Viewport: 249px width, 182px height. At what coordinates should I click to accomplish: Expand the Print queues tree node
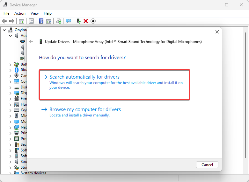(10, 133)
